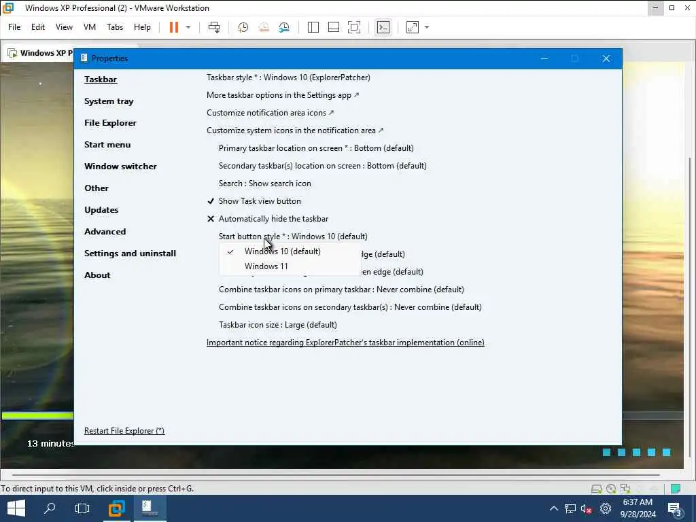This screenshot has height=522, width=696.
Task: Open the notification center icon
Action: [675, 510]
